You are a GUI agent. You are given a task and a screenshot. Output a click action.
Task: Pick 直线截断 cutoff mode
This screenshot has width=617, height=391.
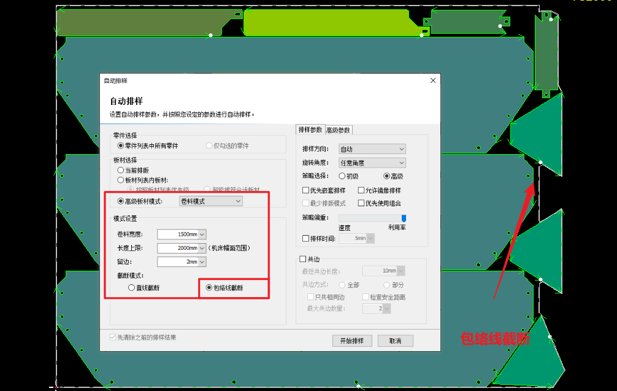click(131, 287)
